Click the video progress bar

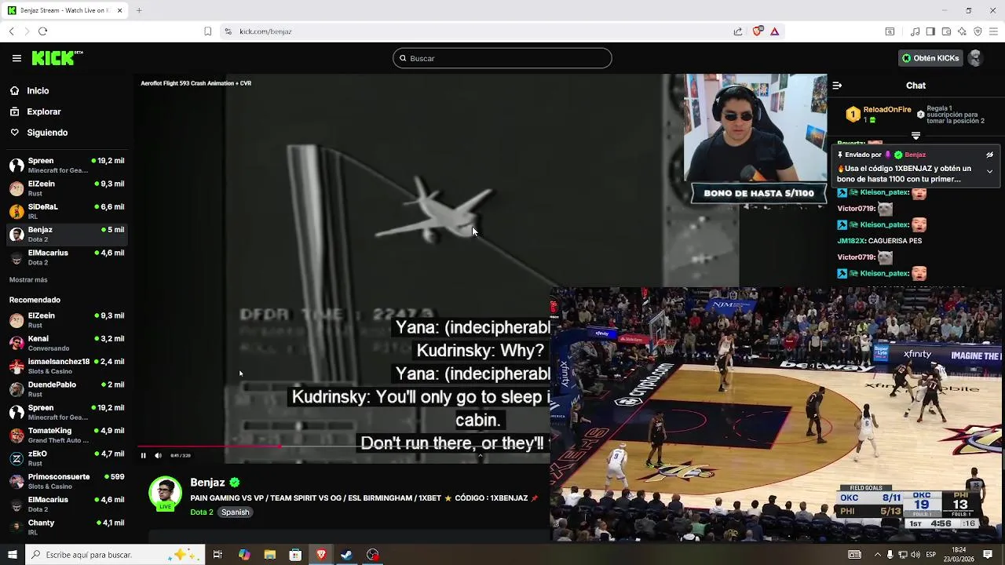point(345,447)
